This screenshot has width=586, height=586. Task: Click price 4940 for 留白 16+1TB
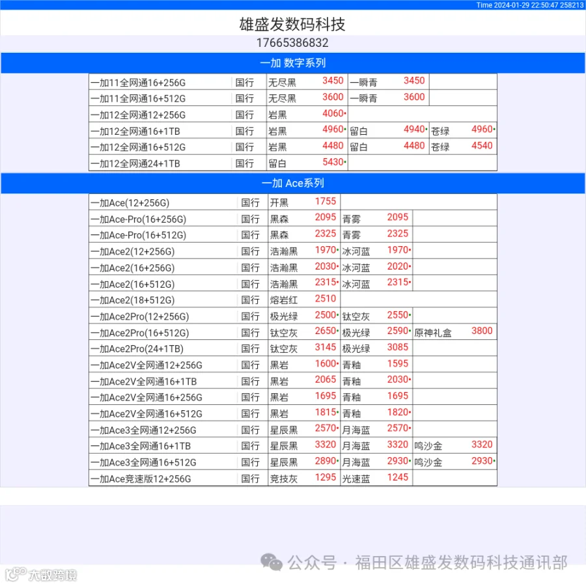[414, 130]
